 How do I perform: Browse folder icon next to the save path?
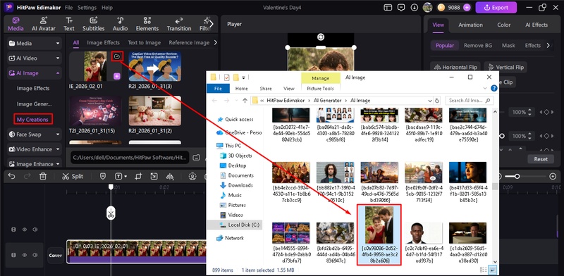tap(196, 157)
